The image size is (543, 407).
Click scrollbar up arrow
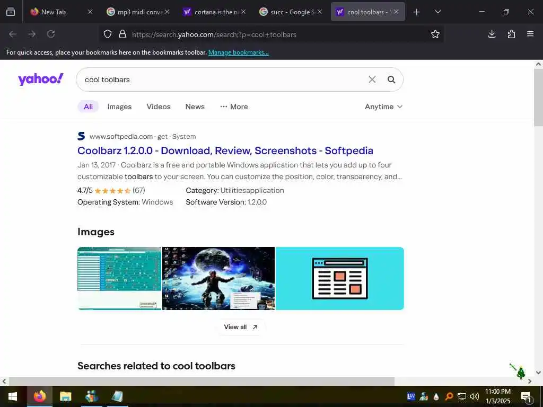click(539, 64)
